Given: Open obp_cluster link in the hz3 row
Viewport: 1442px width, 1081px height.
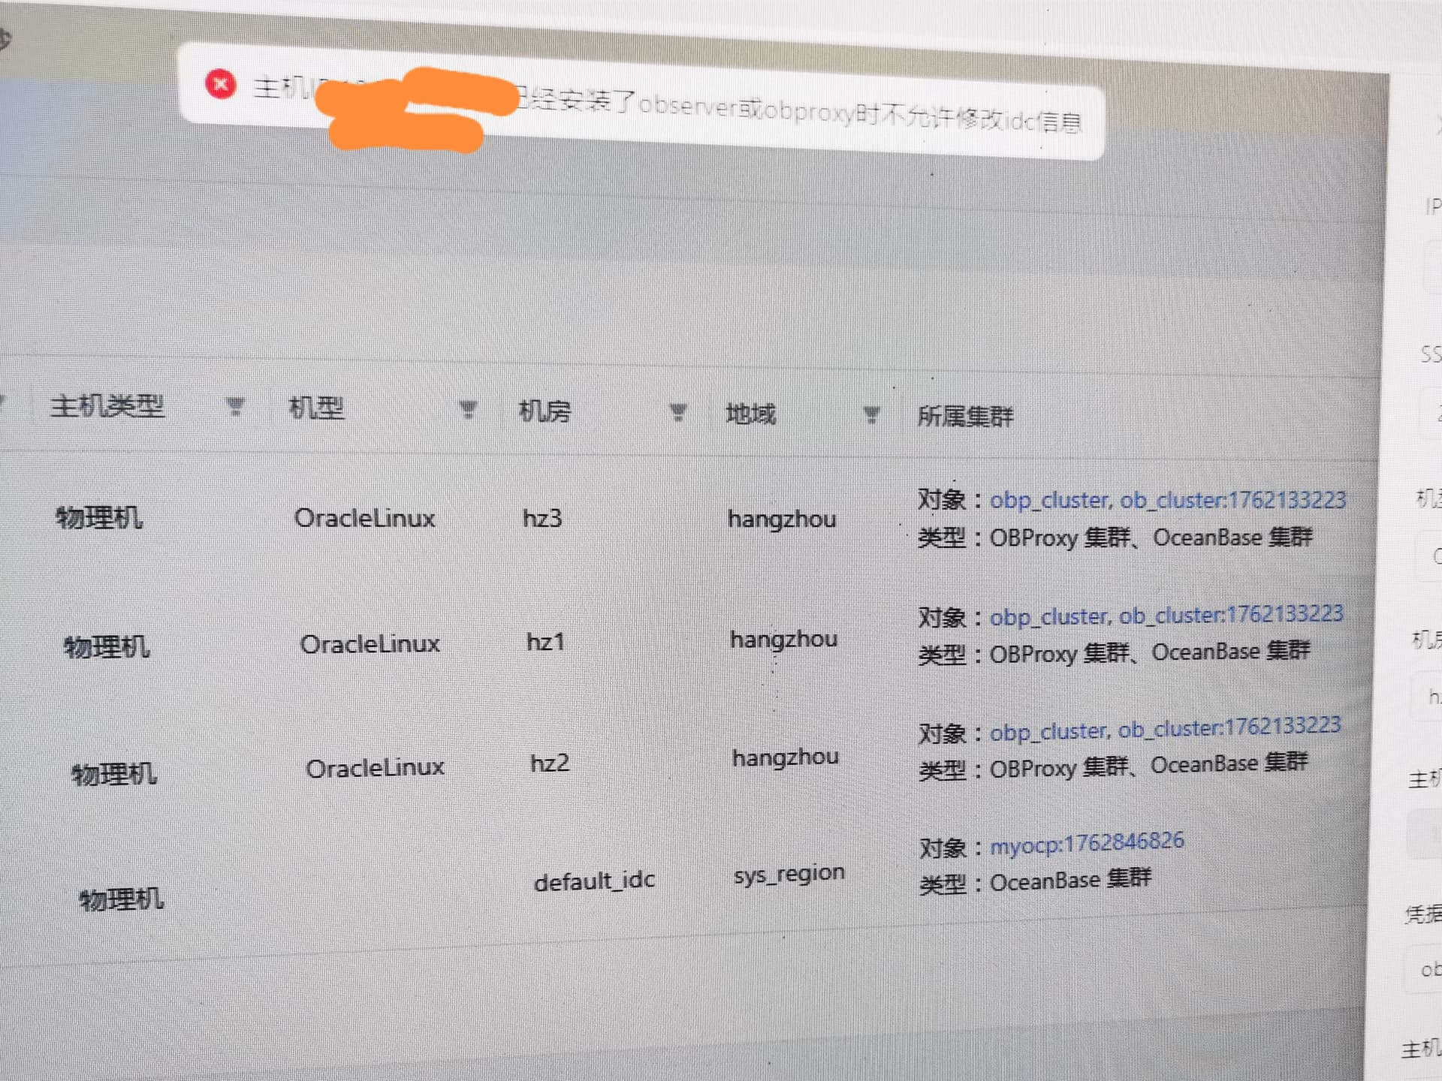Looking at the screenshot, I should coord(1049,500).
